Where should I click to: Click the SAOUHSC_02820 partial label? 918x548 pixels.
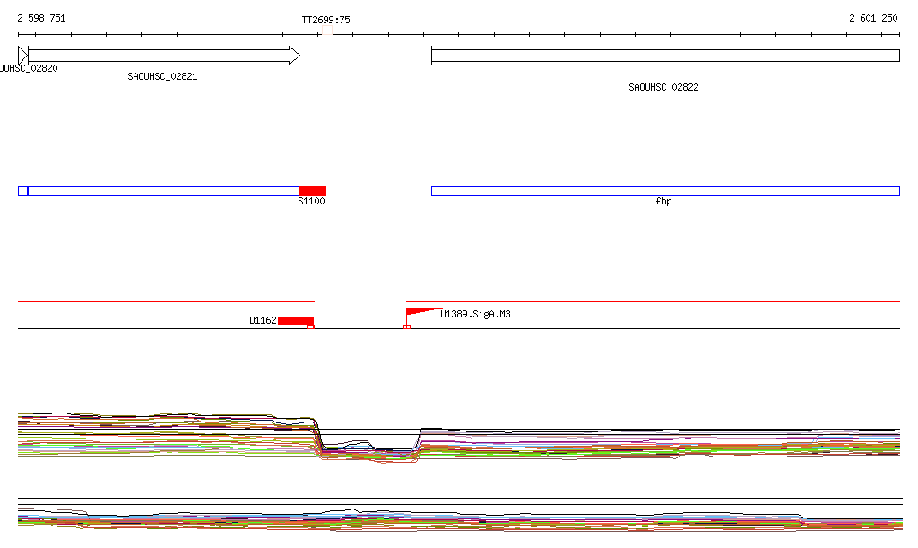click(x=29, y=68)
